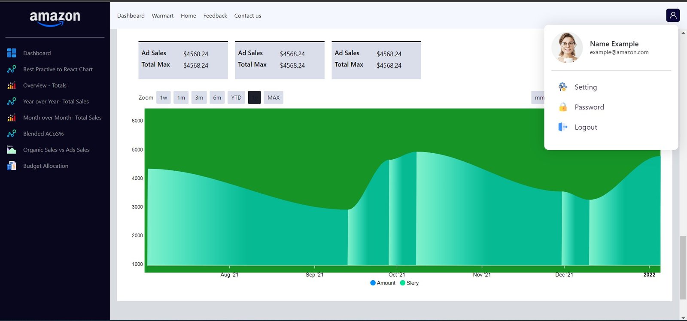Open the Warmart navigation item
Screen dimensions: 687x321
(x=162, y=16)
